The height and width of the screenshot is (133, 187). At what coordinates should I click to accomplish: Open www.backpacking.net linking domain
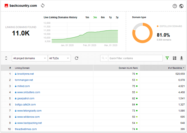coord(29,123)
